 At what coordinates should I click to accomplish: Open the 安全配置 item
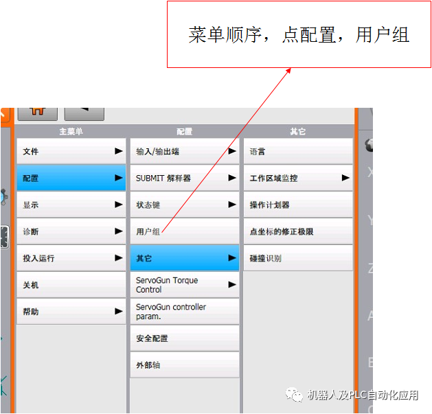coord(185,338)
